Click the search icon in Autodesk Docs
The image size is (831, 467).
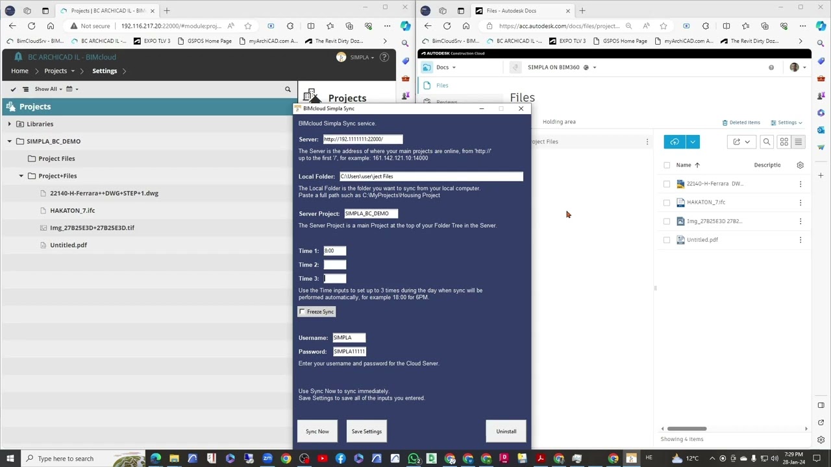767,142
